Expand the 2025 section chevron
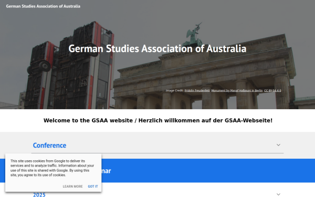 (x=278, y=194)
